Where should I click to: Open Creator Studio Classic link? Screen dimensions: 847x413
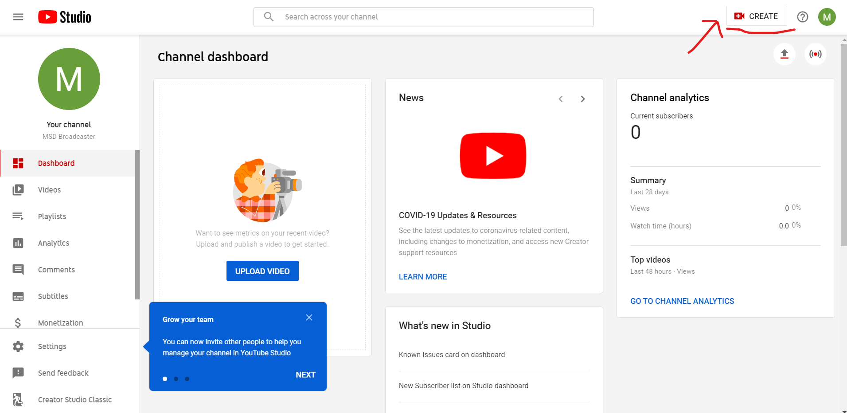pos(70,400)
